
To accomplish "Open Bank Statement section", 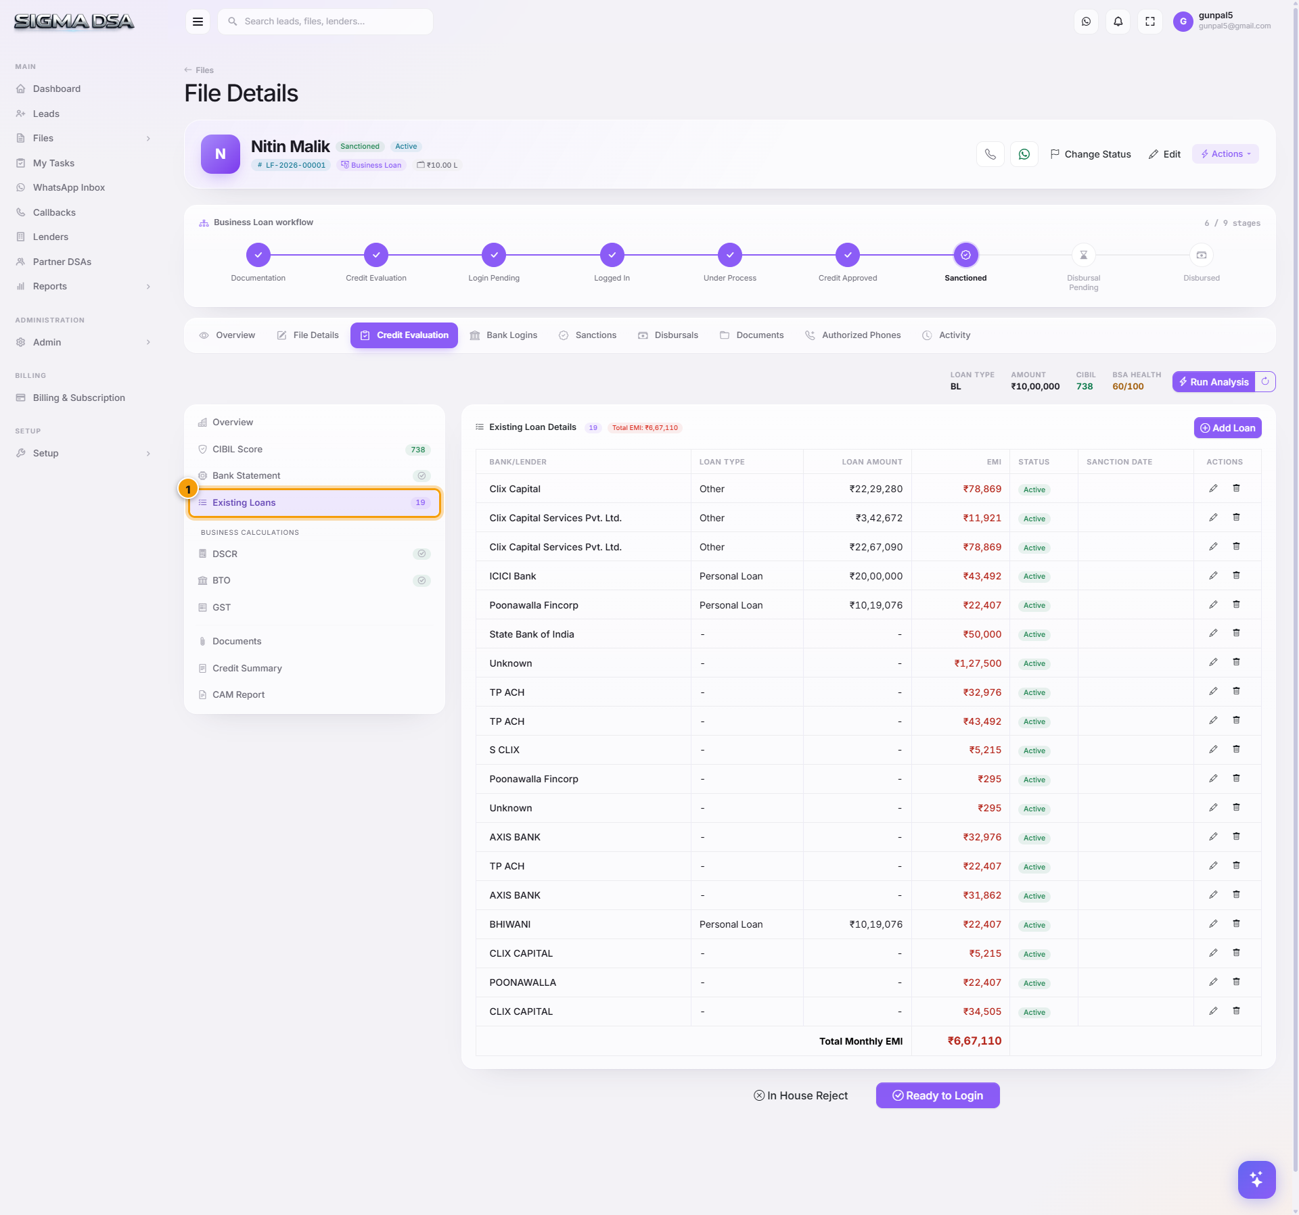I will coord(315,476).
